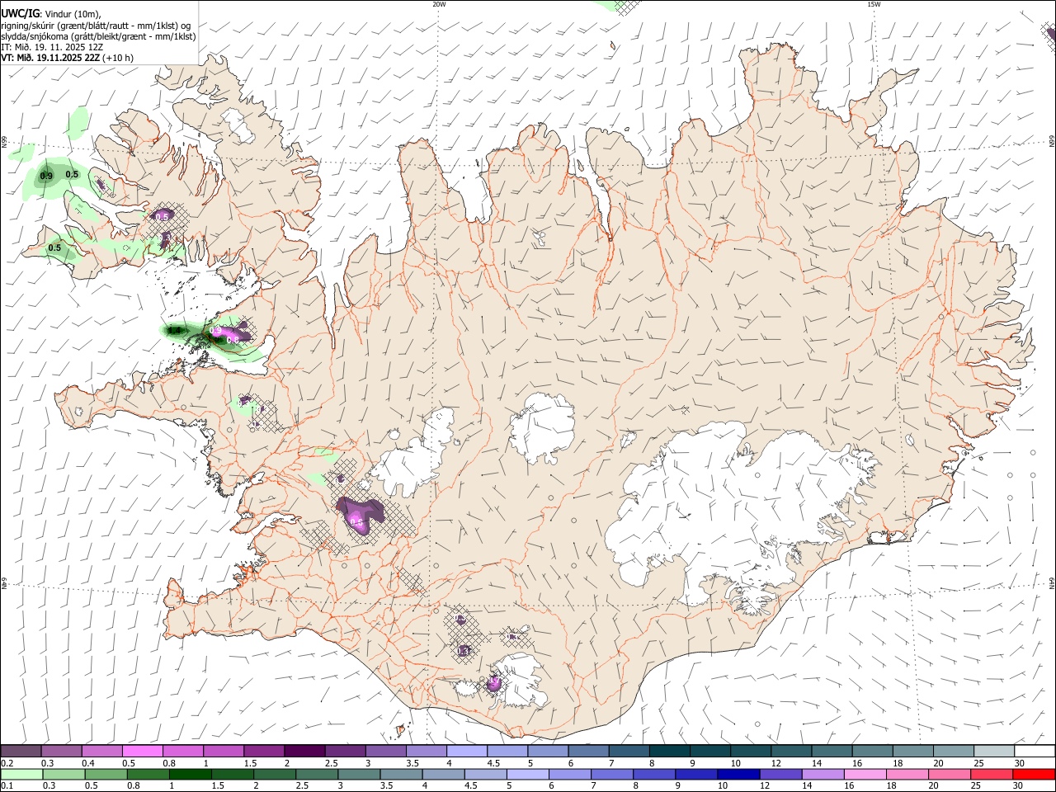Click the '15W' longitude label
Viewport: 1056px width, 792px height.
coord(874,4)
